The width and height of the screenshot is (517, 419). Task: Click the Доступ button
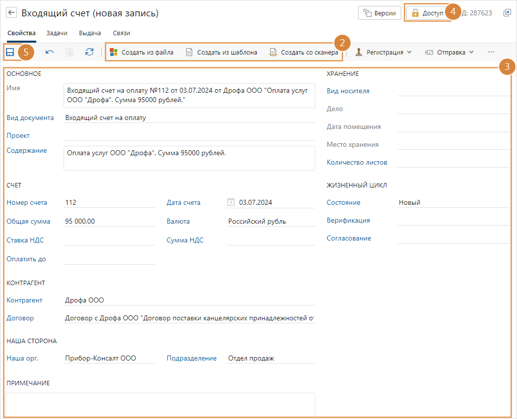(428, 13)
